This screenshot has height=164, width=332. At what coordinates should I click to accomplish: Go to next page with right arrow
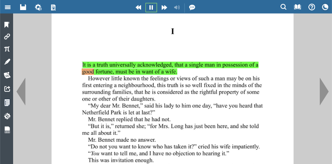pyautogui.click(x=324, y=91)
